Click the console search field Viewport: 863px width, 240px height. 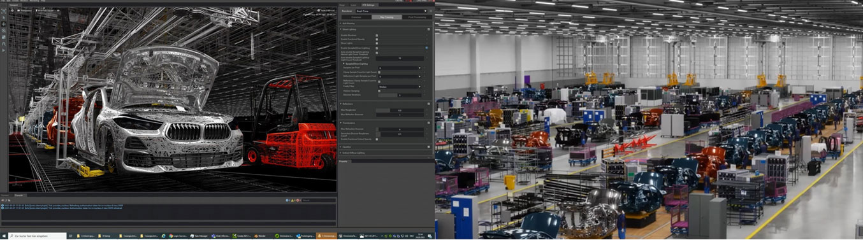coord(319,200)
